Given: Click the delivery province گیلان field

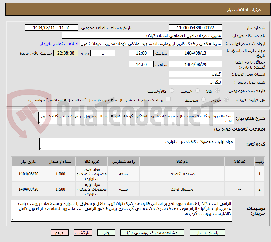Looking at the screenshot, I should click(195, 74).
